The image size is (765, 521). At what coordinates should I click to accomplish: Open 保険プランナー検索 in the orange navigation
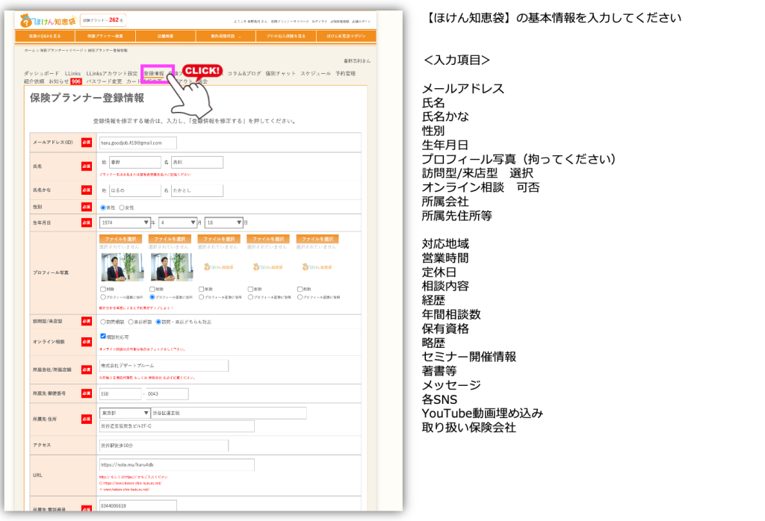(x=105, y=36)
